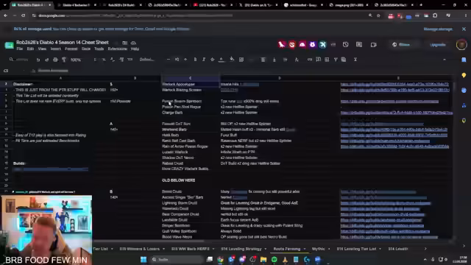Screen dimensions: 471x265
Task: Click the undo icon in toolbar
Action: click(x=38, y=60)
